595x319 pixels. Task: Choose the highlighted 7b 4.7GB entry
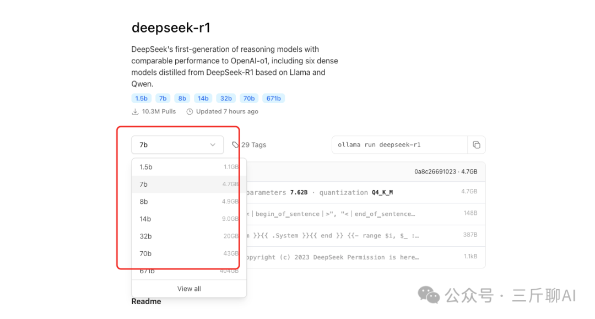pos(189,185)
